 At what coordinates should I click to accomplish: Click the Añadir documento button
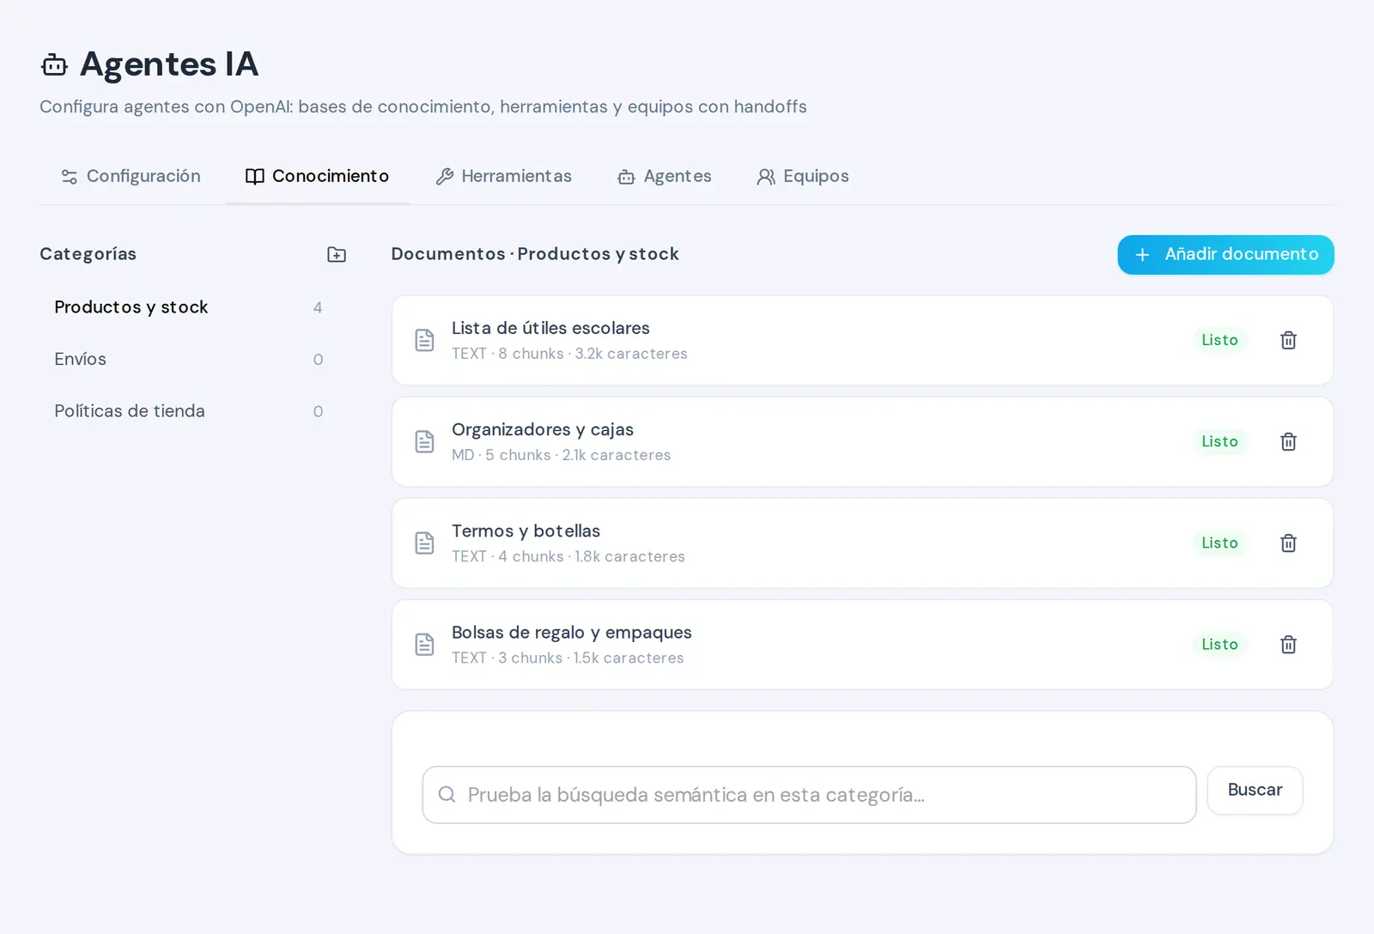(1225, 255)
